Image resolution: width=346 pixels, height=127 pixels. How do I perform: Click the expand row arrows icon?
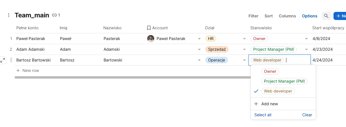coord(3,60)
